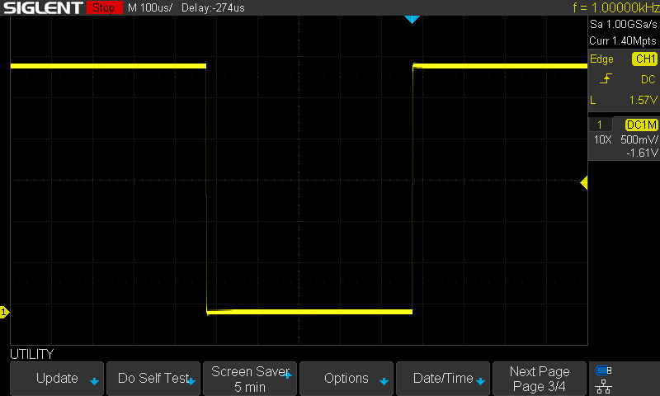Click the Sa 1.00GSa/s sample rate
Image resolution: width=660 pixels, height=396 pixels.
[624, 25]
